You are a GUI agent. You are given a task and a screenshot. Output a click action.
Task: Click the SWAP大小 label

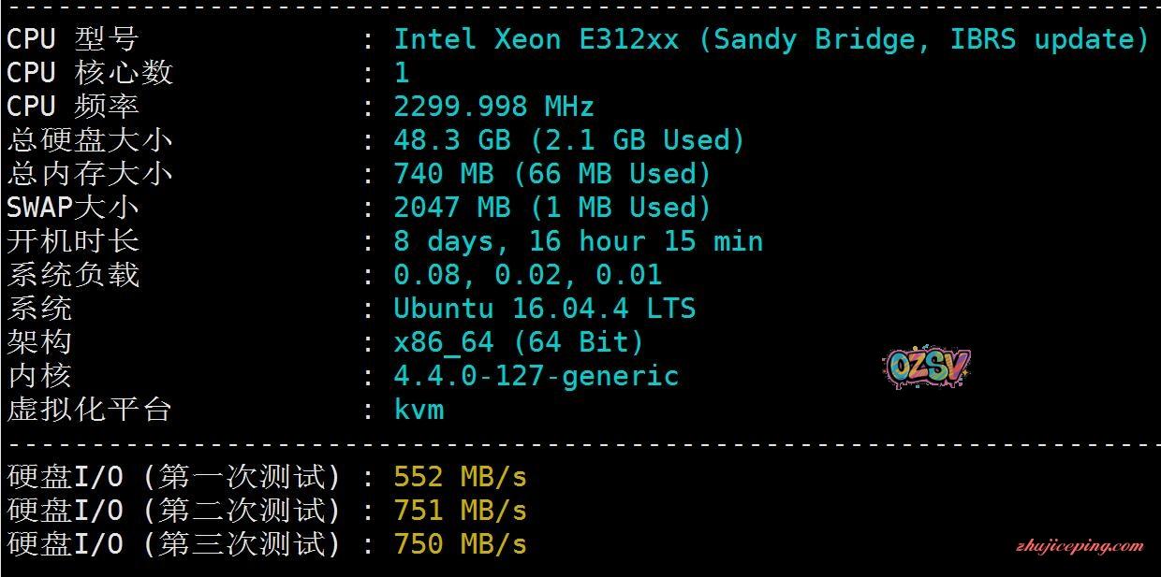pyautogui.click(x=89, y=208)
